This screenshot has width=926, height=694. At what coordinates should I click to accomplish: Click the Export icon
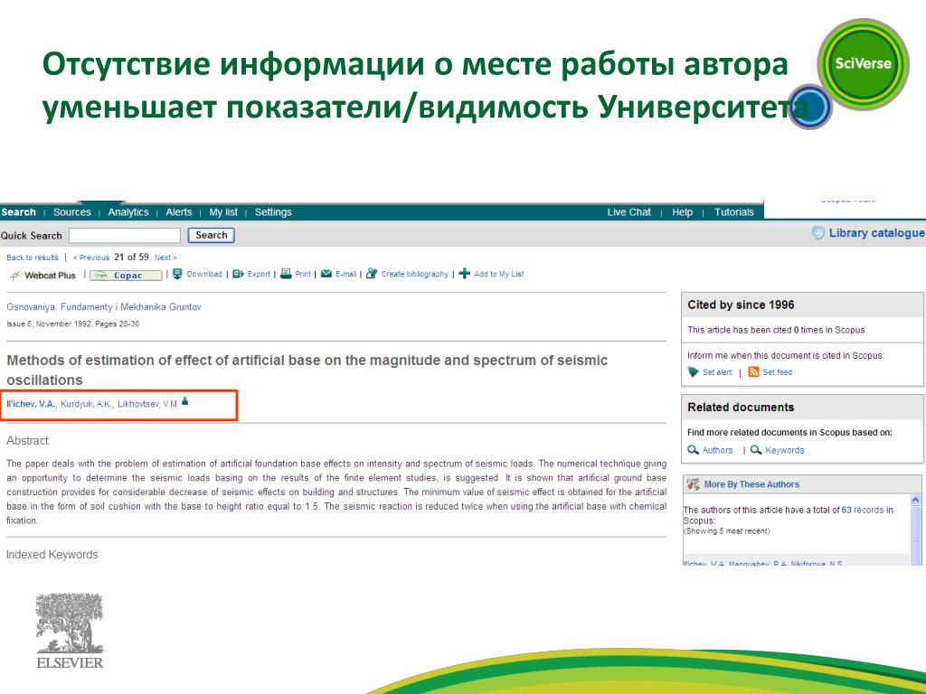(x=238, y=274)
